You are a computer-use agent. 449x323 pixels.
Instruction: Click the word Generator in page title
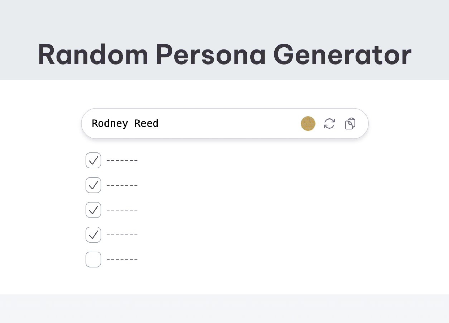click(342, 54)
